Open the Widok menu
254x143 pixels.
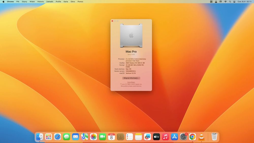click(x=32, y=2)
